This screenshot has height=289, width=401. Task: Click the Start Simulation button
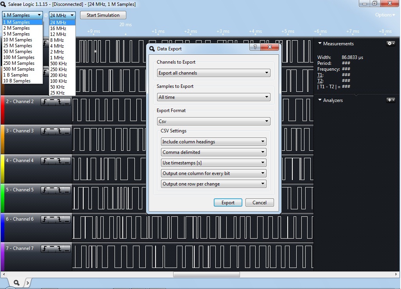click(x=103, y=15)
